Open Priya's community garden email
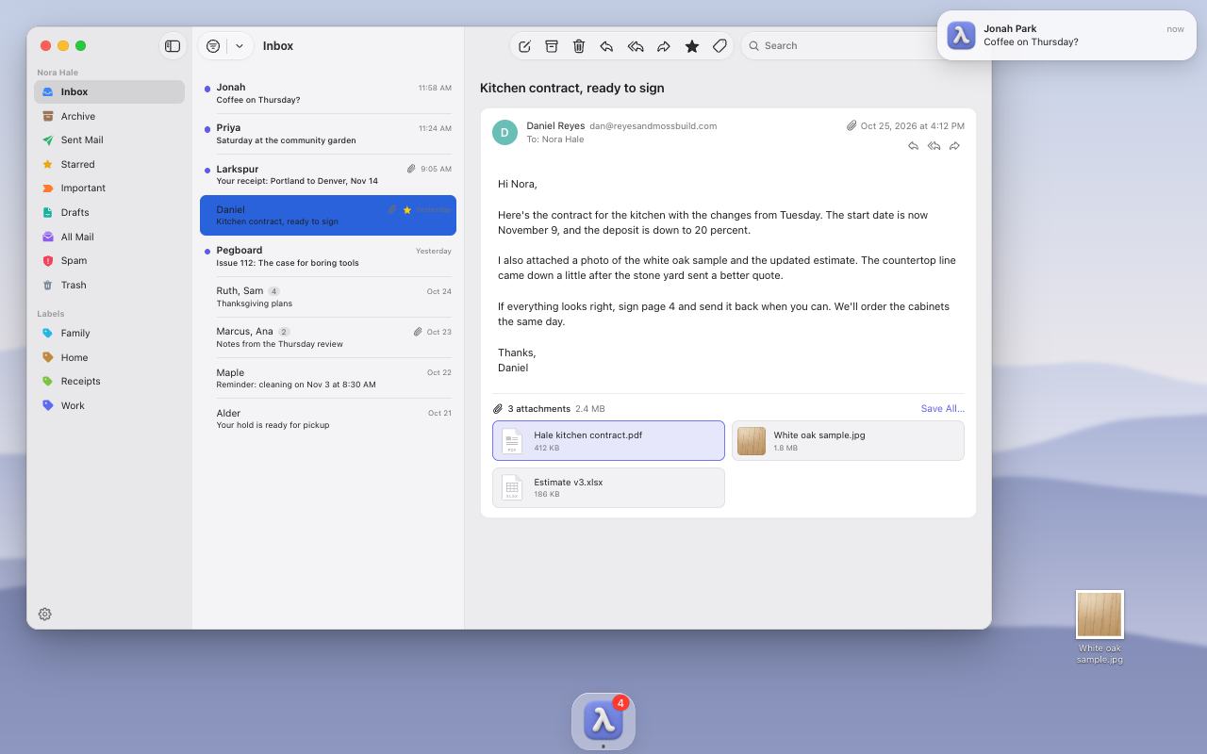This screenshot has height=754, width=1207. click(328, 134)
